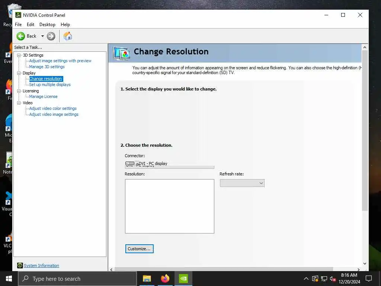
Task: Open the Help menu
Action: pos(65,25)
